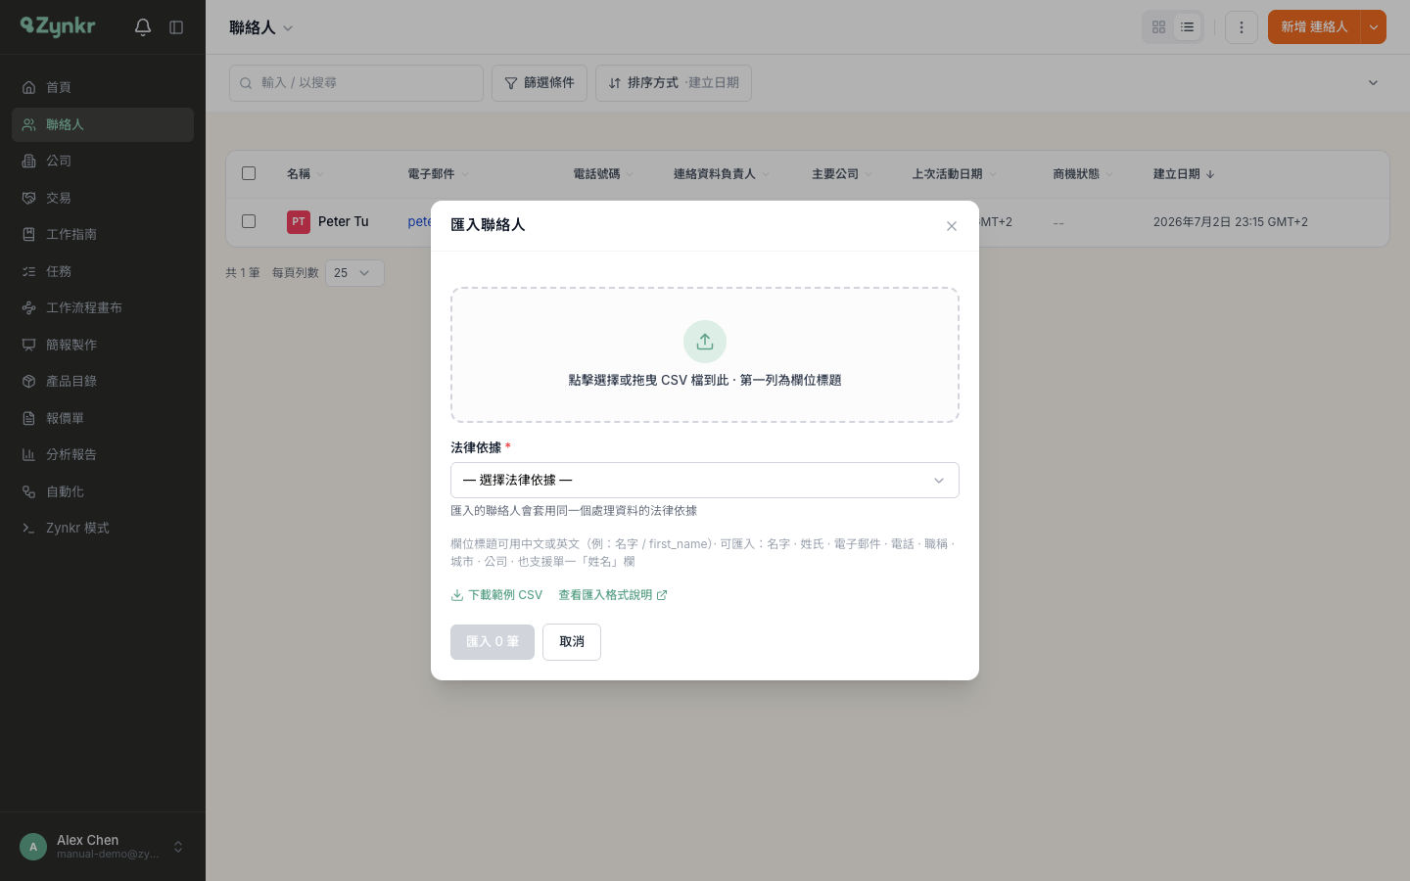
Task: Open 上次活動日期 column header menu
Action: pyautogui.click(x=955, y=174)
